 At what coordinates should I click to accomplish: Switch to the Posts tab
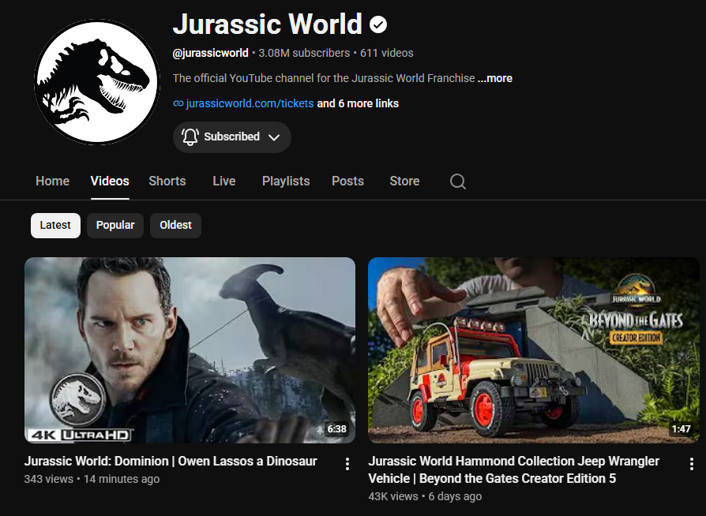click(347, 181)
